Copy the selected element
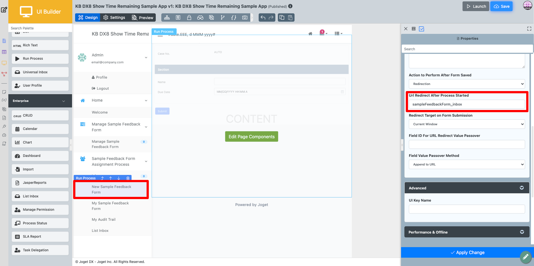Screen dimensions: 534x266 [x=282, y=17]
